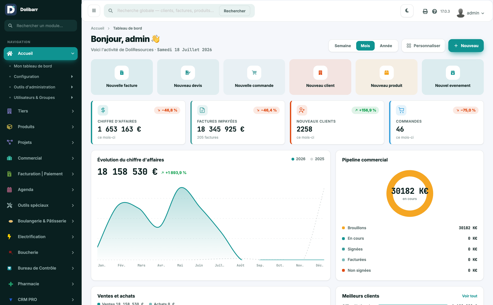The image size is (493, 305).
Task: Click the Accueil home icon
Action: (10, 53)
